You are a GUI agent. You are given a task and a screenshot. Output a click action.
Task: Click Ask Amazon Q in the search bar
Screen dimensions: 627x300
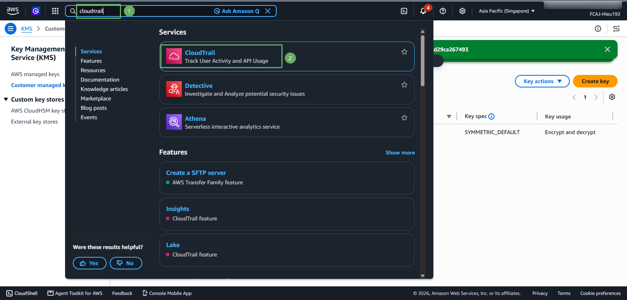point(237,11)
